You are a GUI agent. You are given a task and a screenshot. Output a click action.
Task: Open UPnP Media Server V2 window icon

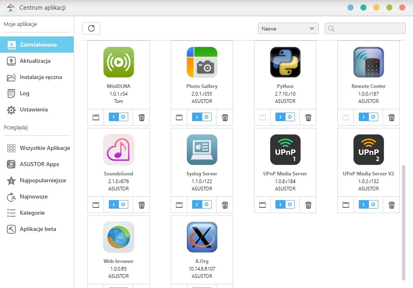tap(346, 205)
